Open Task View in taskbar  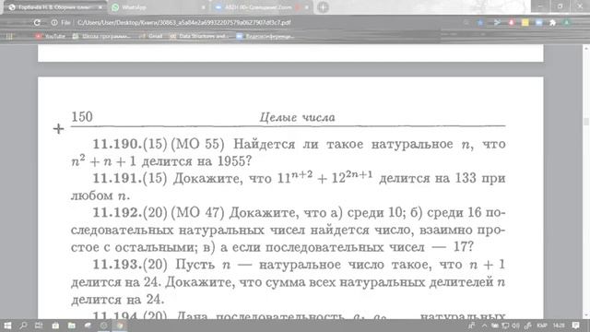coord(39,326)
